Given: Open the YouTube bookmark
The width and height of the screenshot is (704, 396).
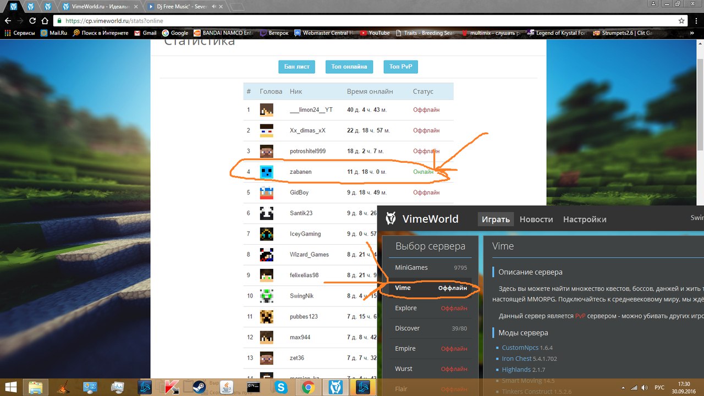Looking at the screenshot, I should [x=375, y=33].
